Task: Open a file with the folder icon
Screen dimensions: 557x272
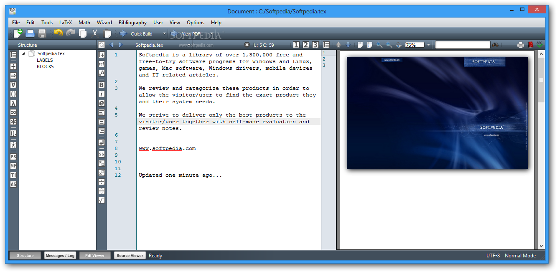Action: coord(30,33)
